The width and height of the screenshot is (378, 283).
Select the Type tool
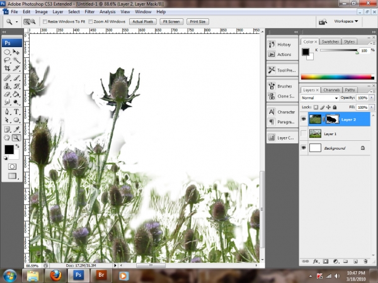point(16,112)
